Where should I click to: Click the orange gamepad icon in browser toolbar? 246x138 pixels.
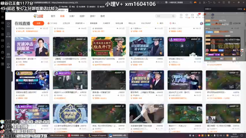coord(195,2)
